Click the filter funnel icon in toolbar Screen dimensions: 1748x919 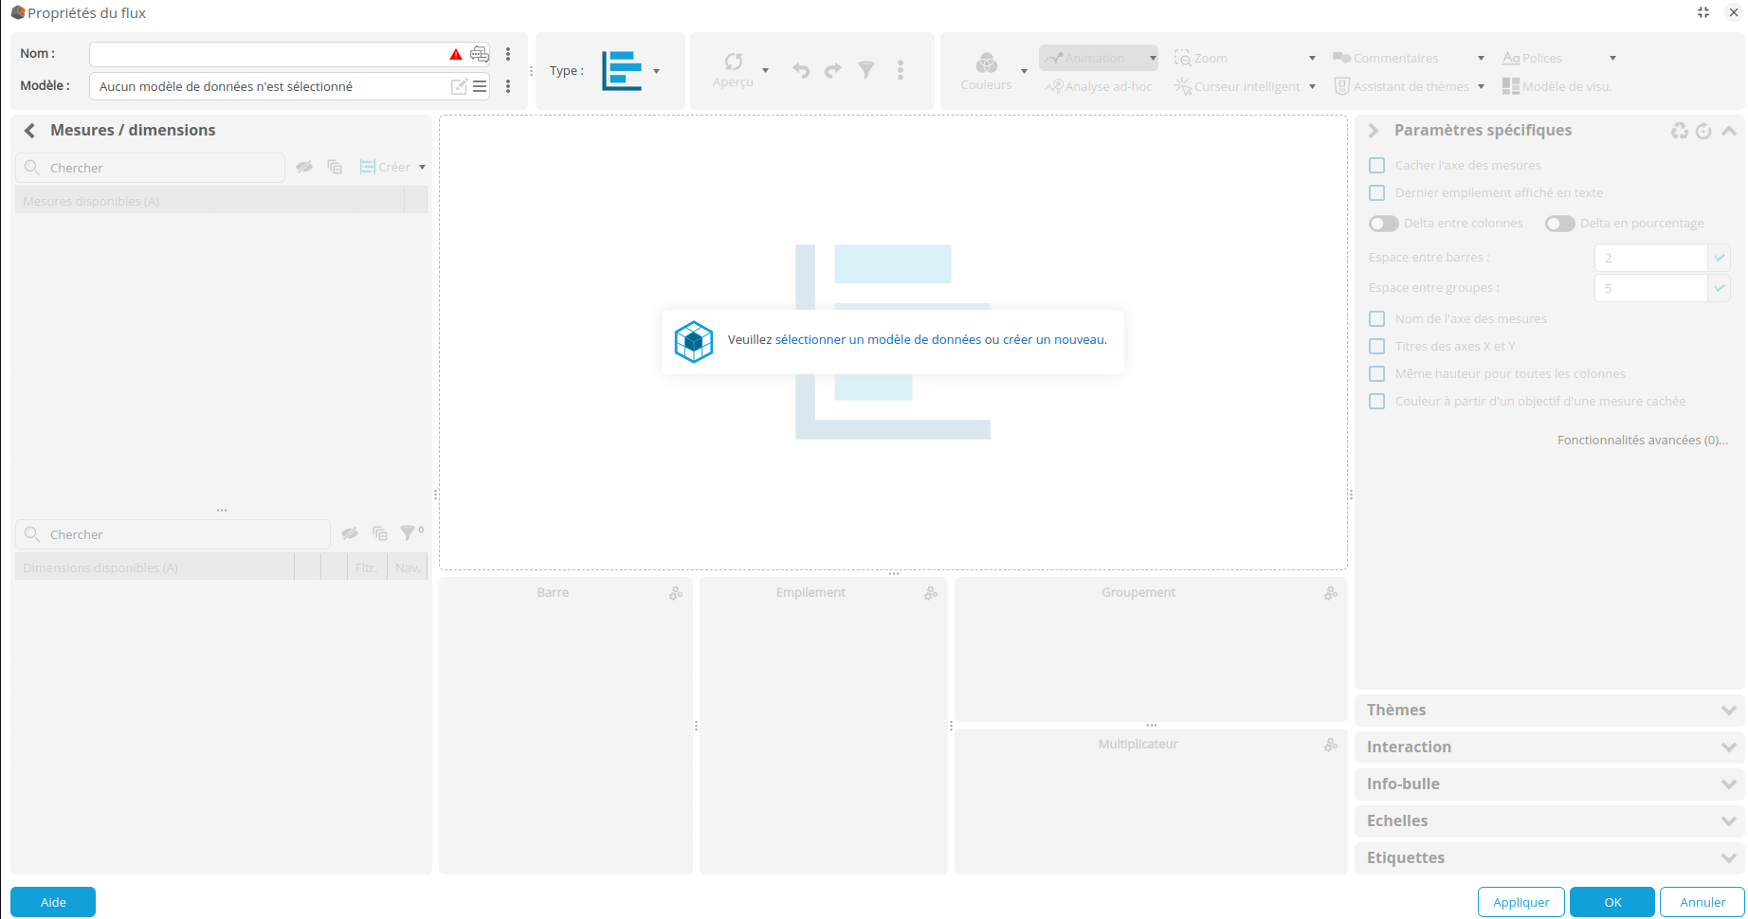click(866, 70)
